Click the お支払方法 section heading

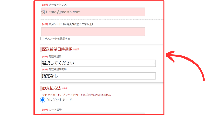pos(52,88)
